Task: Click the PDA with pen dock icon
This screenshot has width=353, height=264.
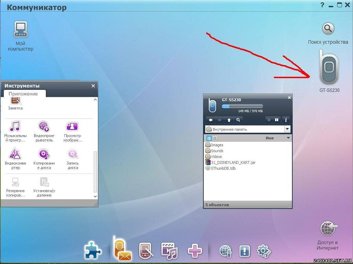Action: pyautogui.click(x=147, y=251)
